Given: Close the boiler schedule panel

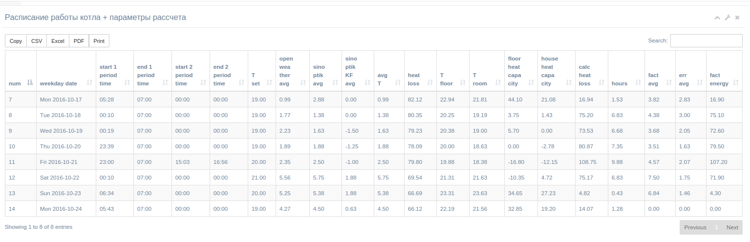Looking at the screenshot, I should (x=737, y=18).
